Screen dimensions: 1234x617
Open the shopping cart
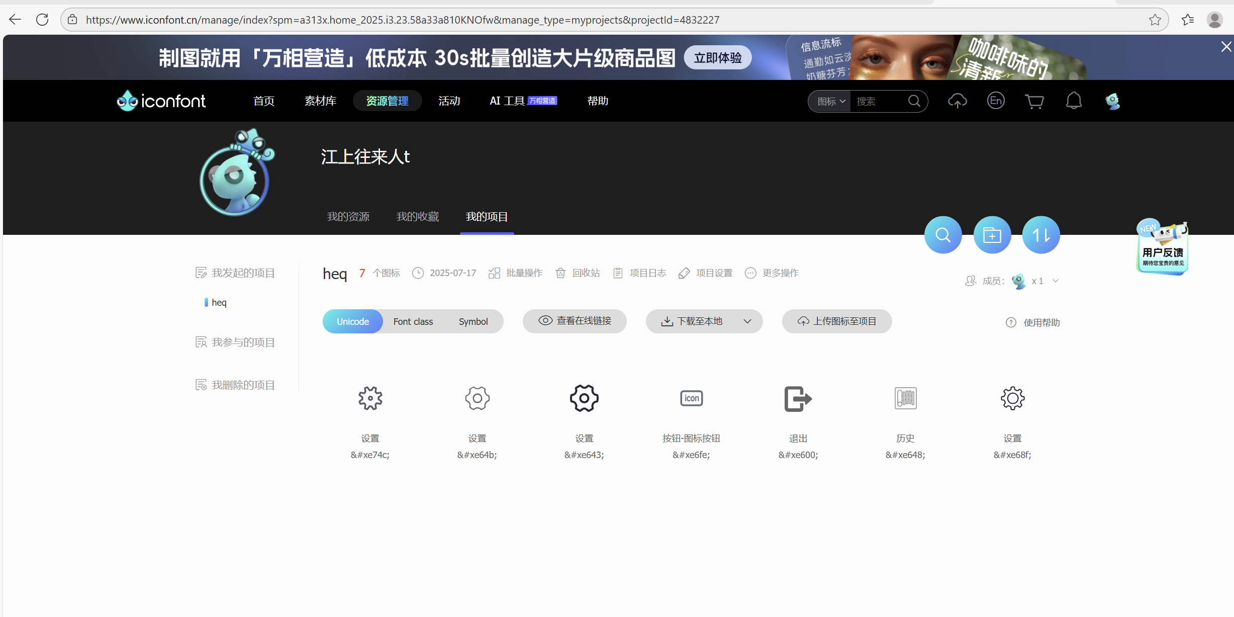point(1034,101)
